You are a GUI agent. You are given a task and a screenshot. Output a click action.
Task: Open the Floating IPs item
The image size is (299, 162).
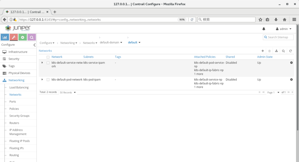click(x=16, y=148)
